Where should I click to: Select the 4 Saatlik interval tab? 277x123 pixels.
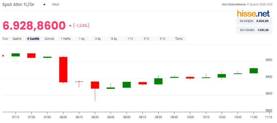(33, 39)
